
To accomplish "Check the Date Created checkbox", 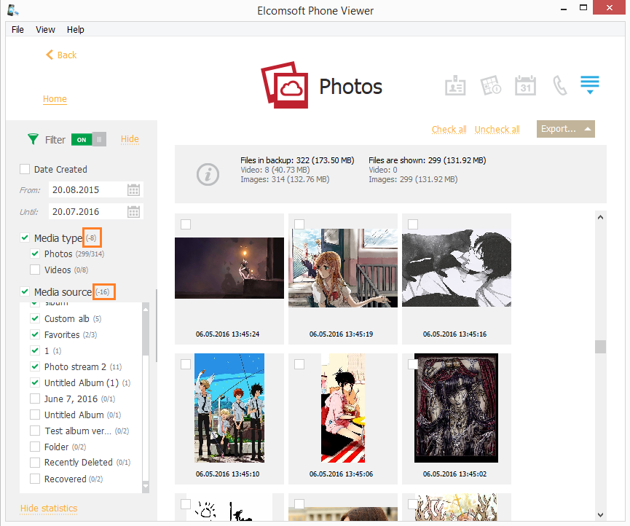I will [25, 169].
